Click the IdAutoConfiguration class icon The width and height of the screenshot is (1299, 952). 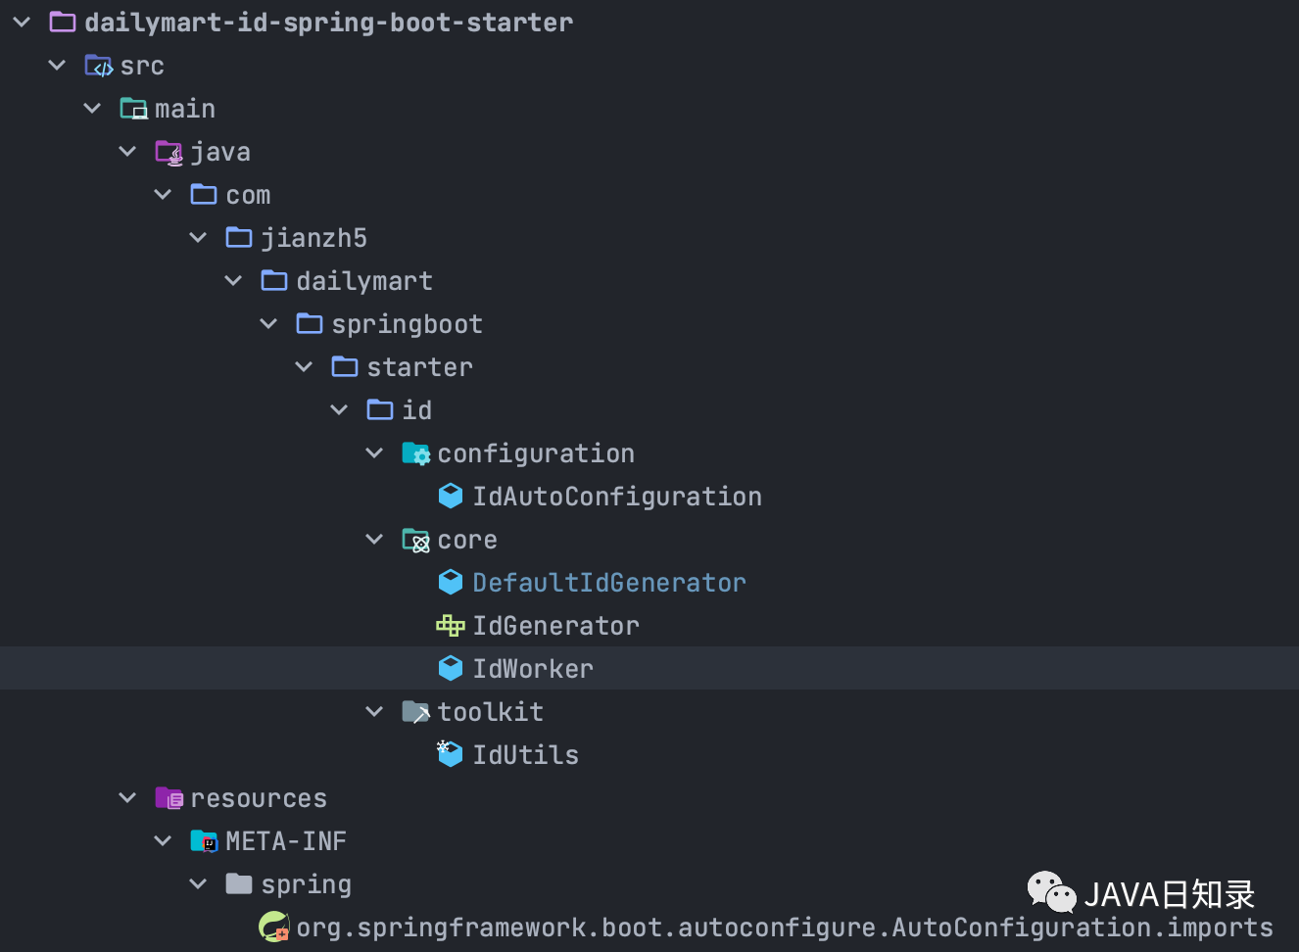(450, 497)
